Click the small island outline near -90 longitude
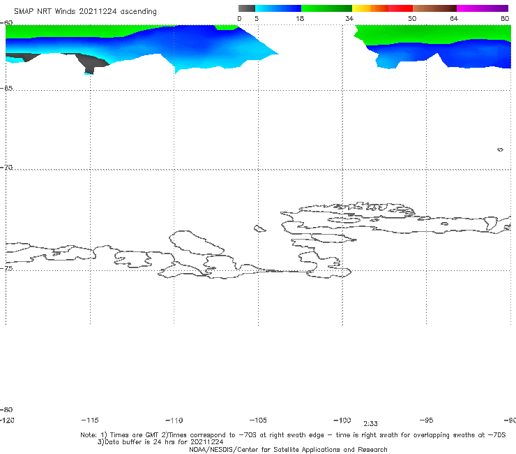Viewport: 516px width, 454px height. click(500, 149)
